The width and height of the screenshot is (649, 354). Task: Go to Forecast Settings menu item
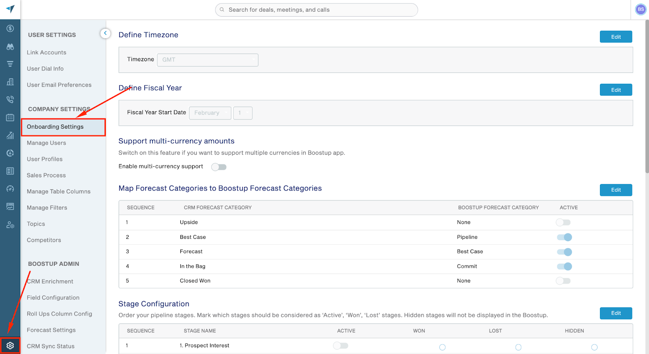click(x=51, y=330)
